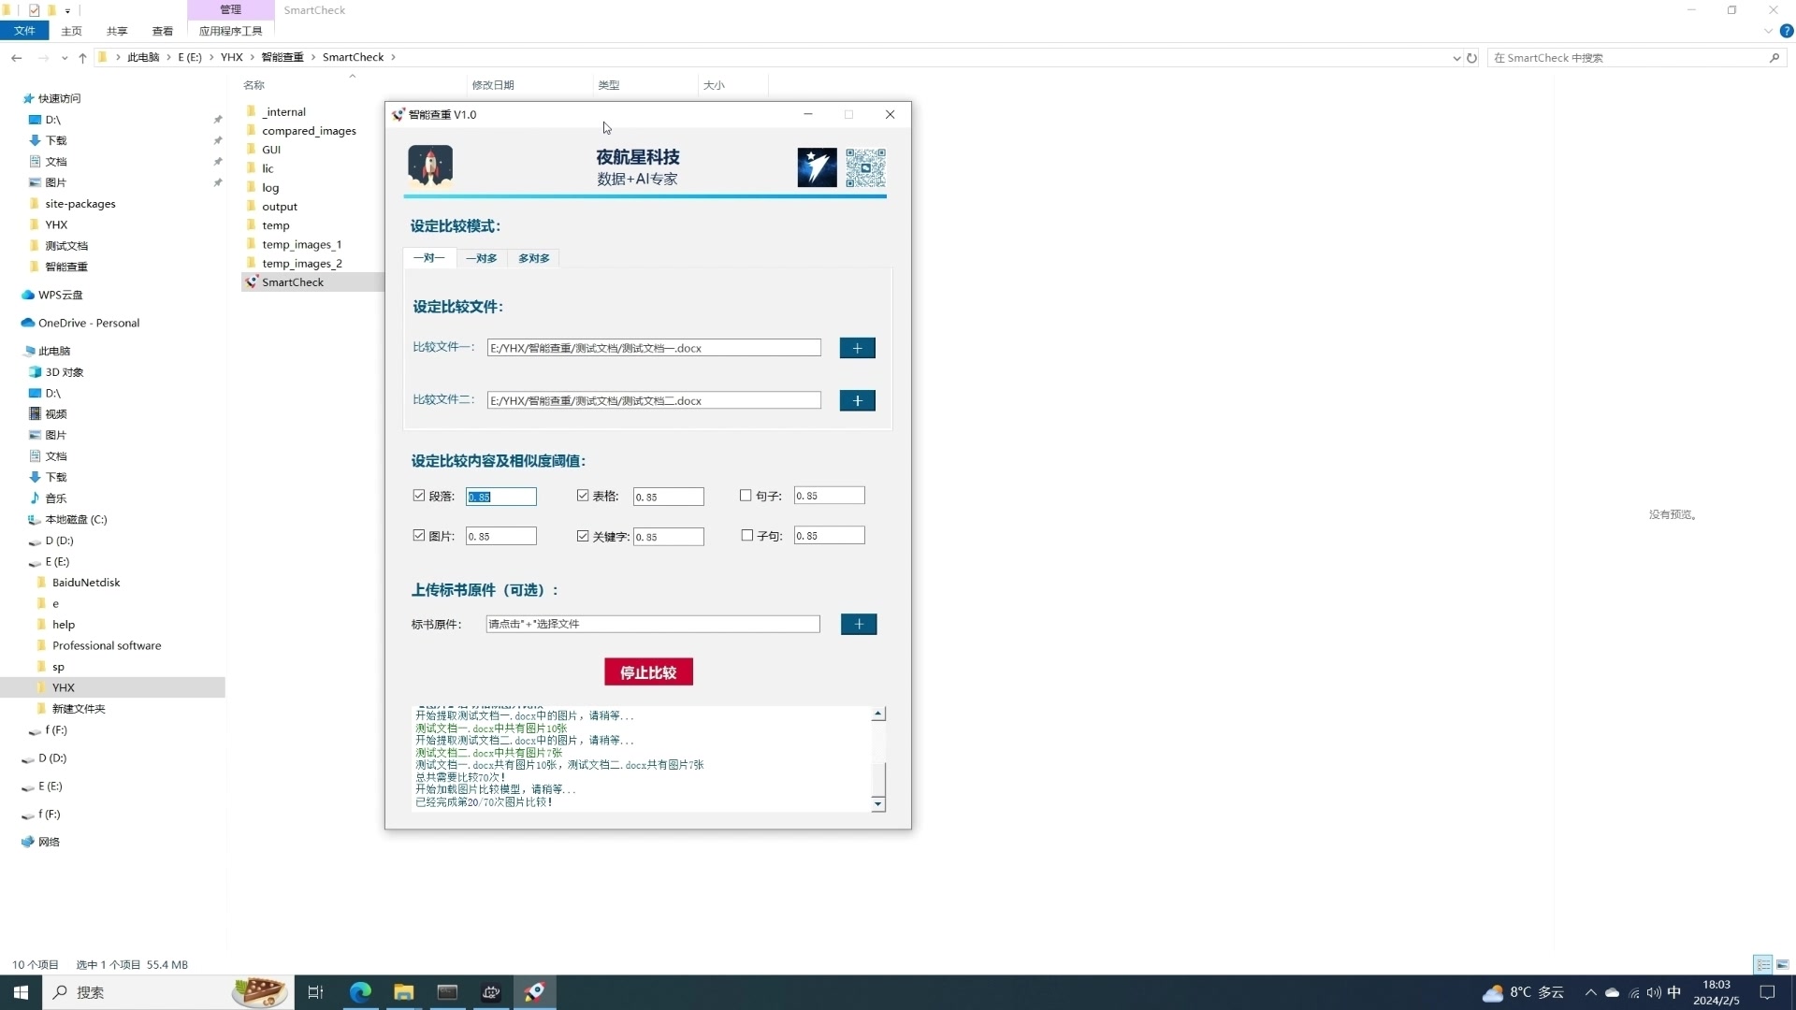This screenshot has height=1010, width=1796.
Task: Expand the ribbon using the chevron
Action: tap(1768, 31)
